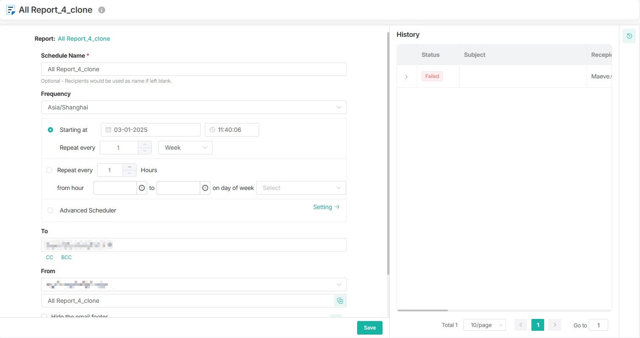Click the copy icon in subject field
Screen dimensions: 640x338
(x=340, y=301)
